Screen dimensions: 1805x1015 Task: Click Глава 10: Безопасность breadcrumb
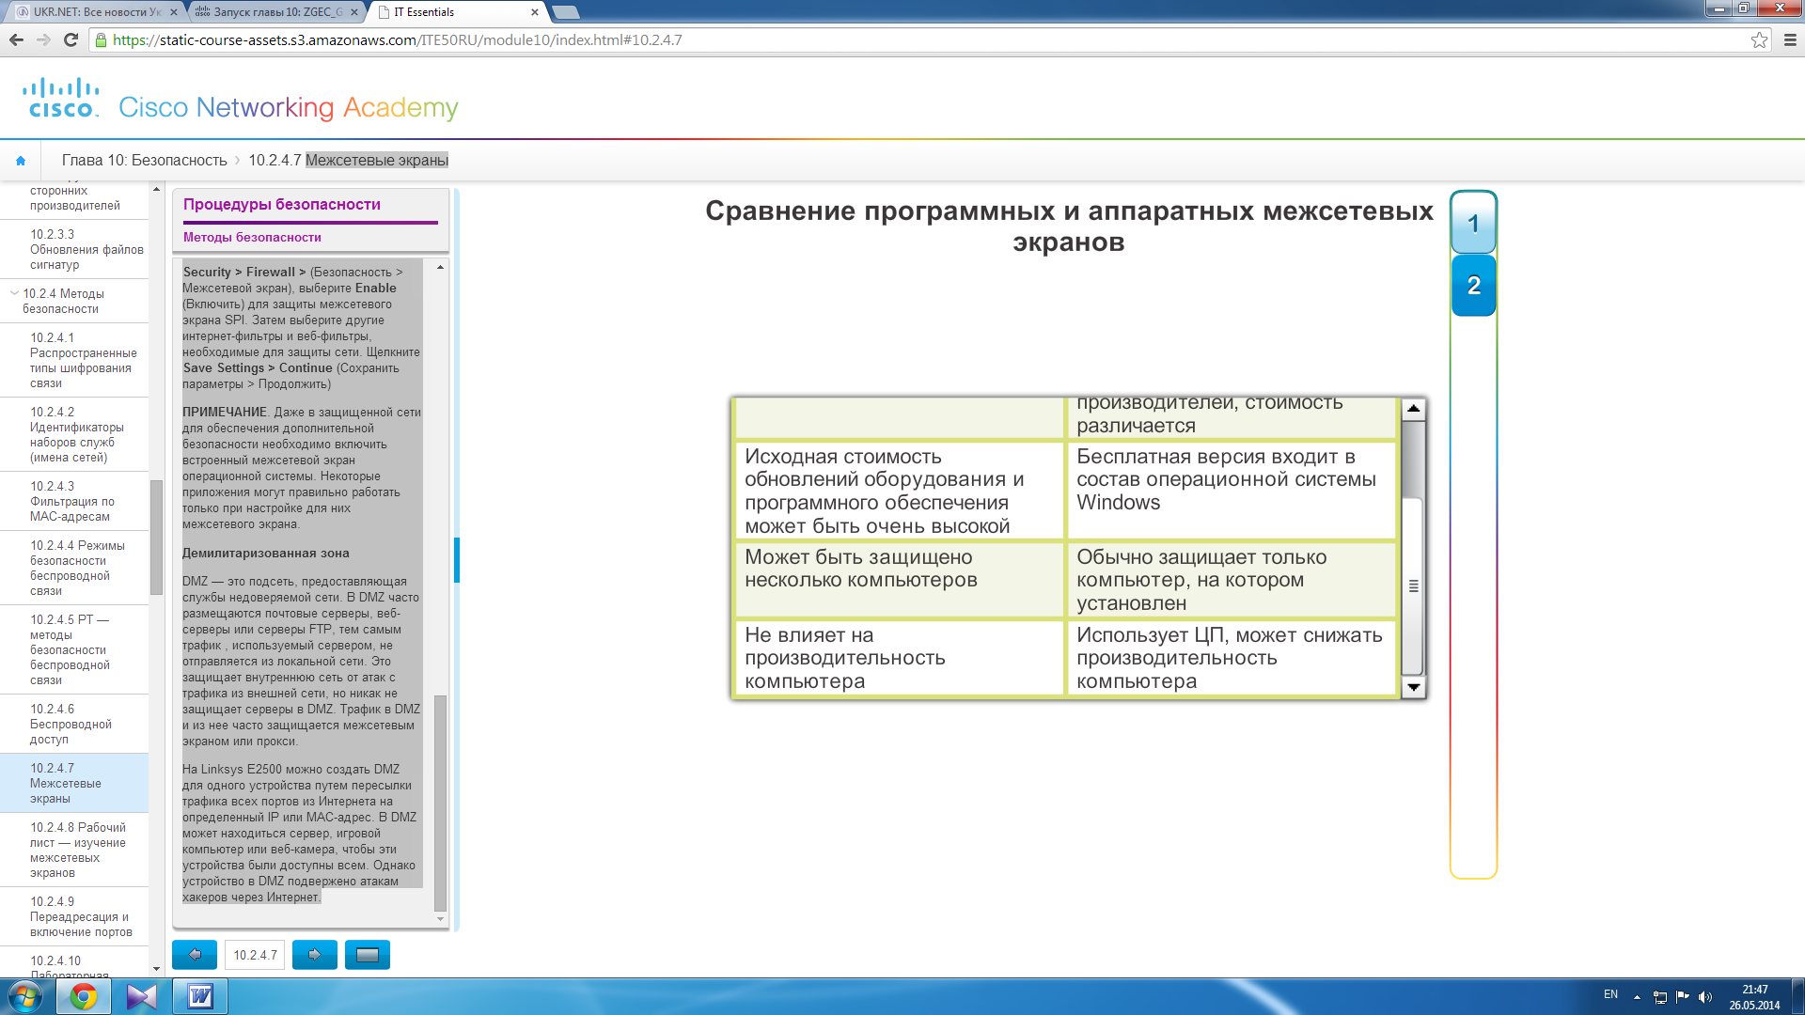[145, 161]
